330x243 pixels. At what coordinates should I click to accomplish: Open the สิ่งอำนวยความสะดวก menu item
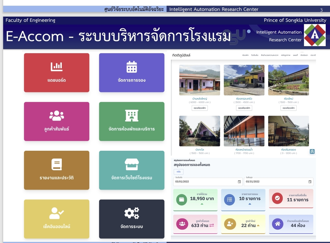tap(269, 55)
